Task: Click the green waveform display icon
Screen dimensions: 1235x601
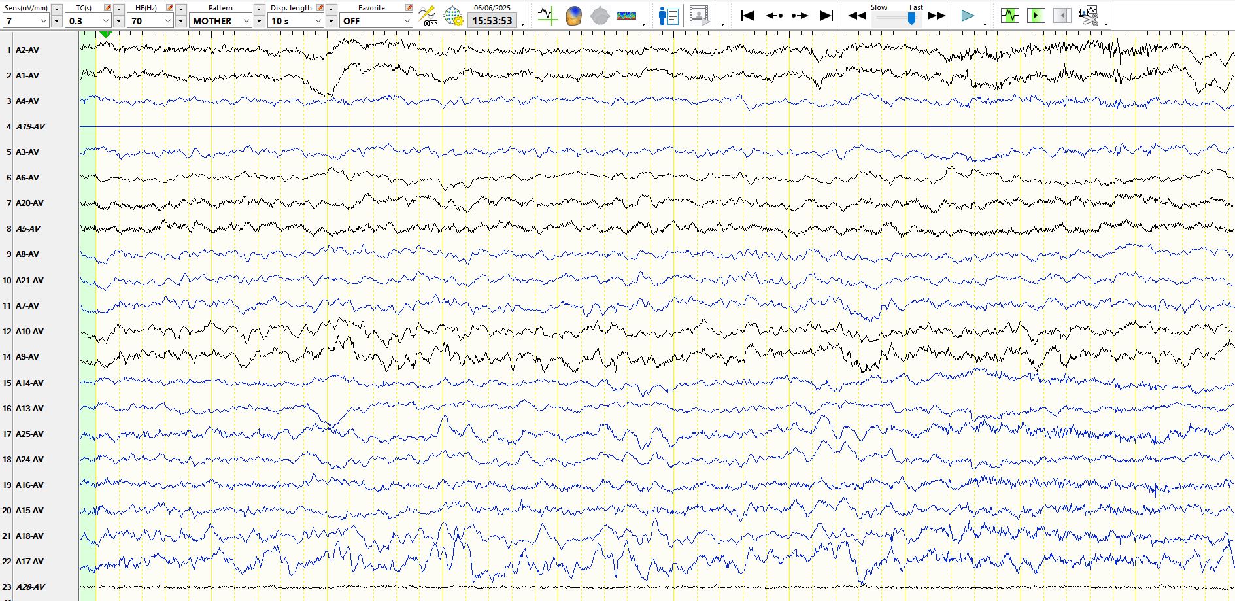Action: tap(1009, 15)
